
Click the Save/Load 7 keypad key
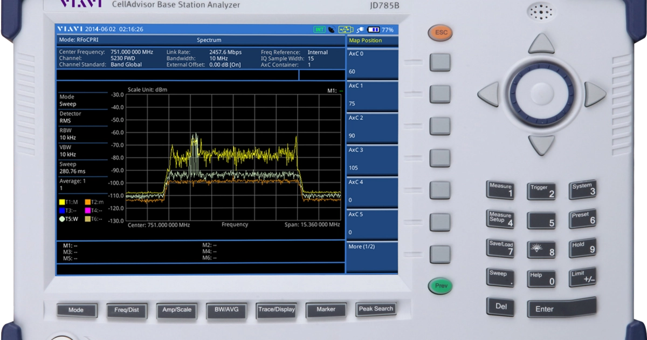(x=500, y=248)
